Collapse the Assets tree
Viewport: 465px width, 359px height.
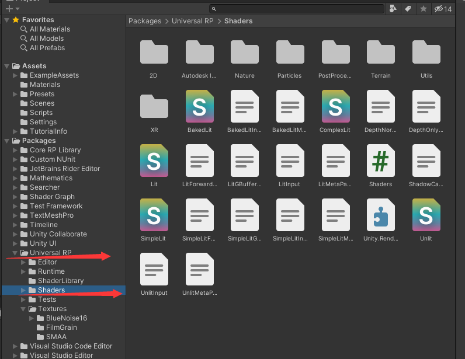[x=7, y=66]
